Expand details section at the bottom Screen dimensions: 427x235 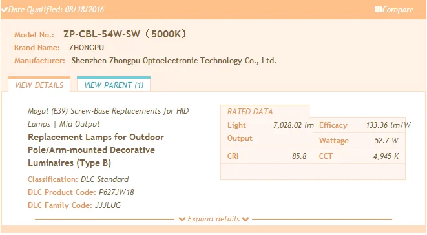214,219
